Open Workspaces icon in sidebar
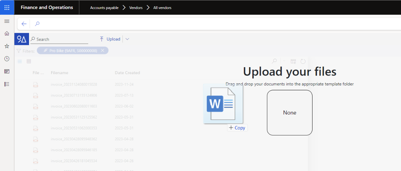Image resolution: width=401 pixels, height=171 pixels. 7,71
